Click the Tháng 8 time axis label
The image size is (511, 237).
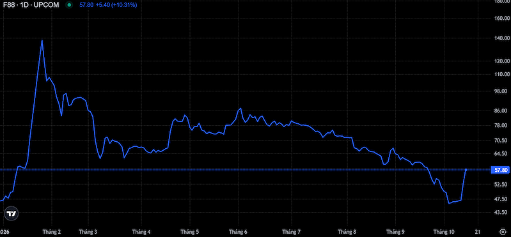point(347,232)
